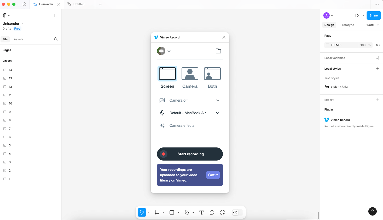Click the Share button
The width and height of the screenshot is (383, 220).
pos(374,15)
